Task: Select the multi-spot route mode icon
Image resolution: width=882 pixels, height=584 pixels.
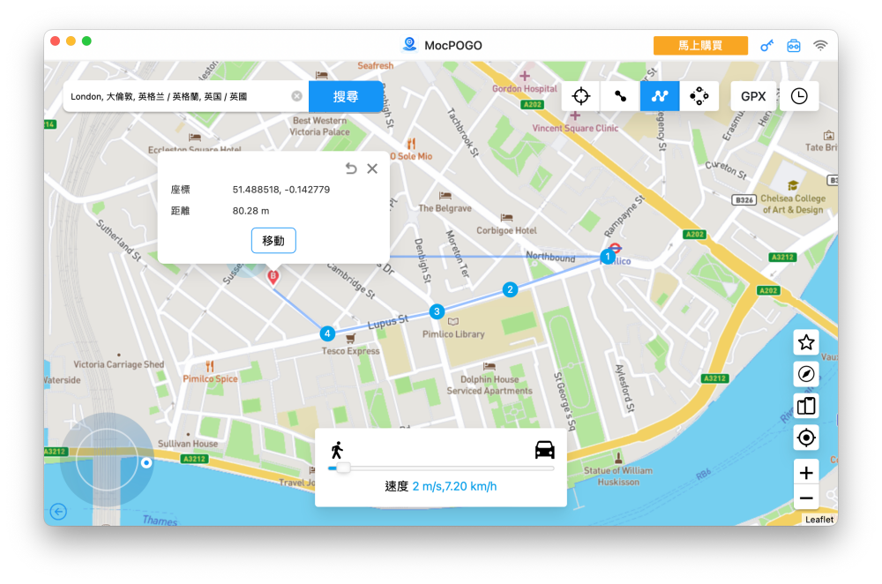Action: tap(660, 96)
